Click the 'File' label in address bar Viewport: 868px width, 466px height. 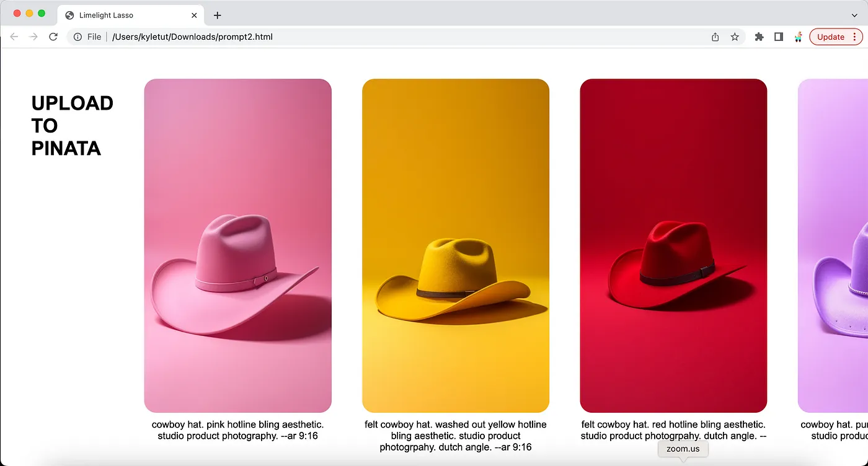(94, 37)
